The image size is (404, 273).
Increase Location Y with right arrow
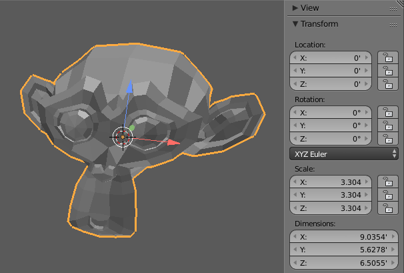(x=367, y=71)
